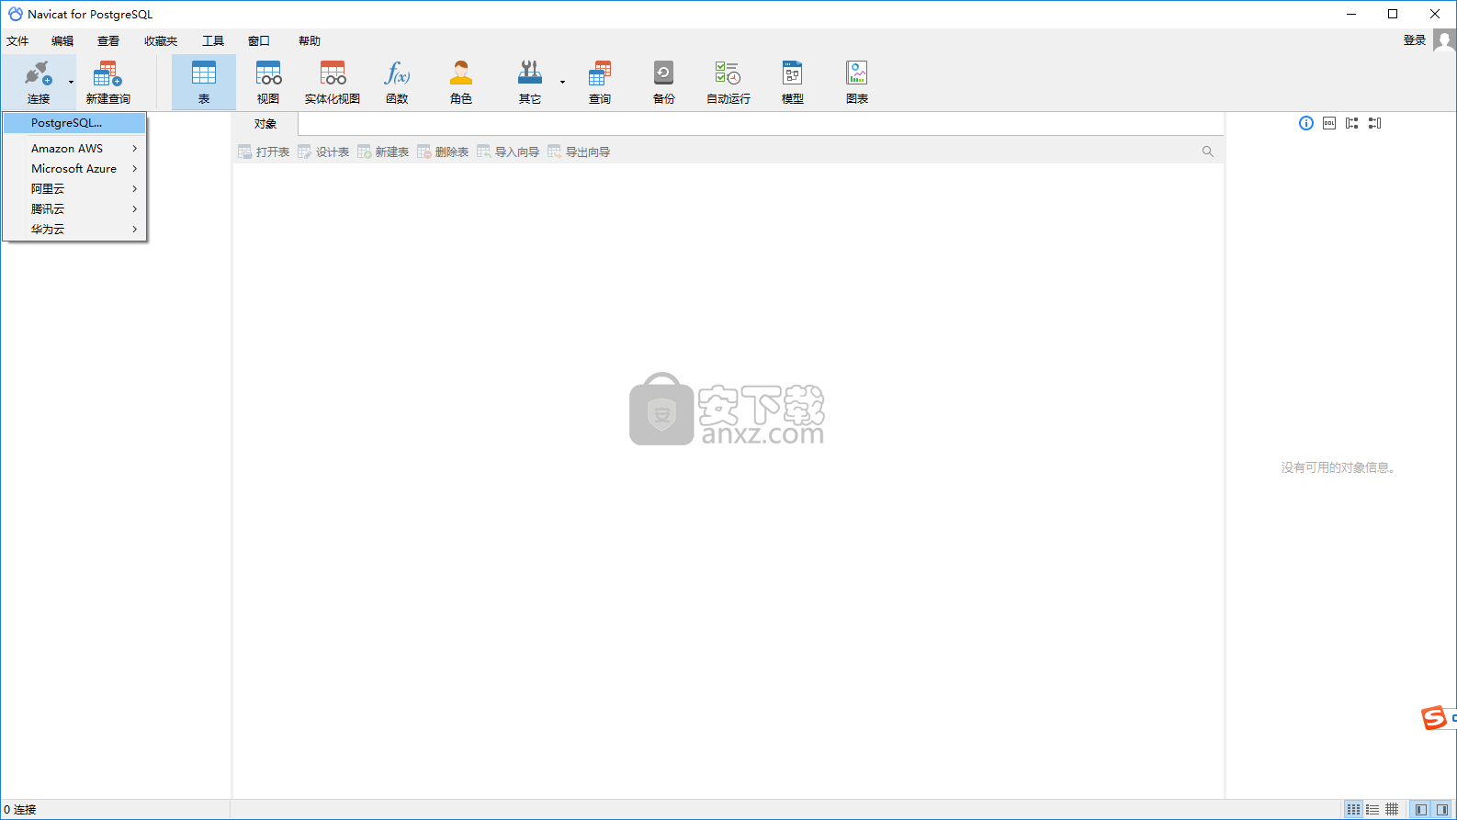Open the 帮助 menu
Image resolution: width=1457 pixels, height=820 pixels.
tap(310, 41)
